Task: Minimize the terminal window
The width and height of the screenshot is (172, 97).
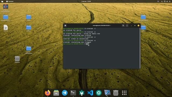Action: point(131,26)
